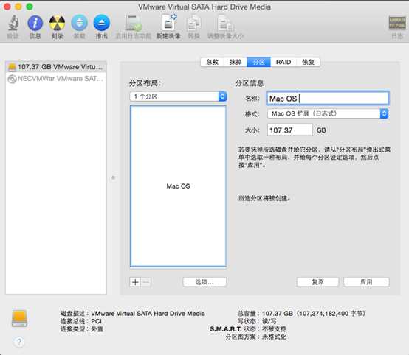Click the GB unit label beside size
This screenshot has height=355, width=409.
tap(321, 130)
